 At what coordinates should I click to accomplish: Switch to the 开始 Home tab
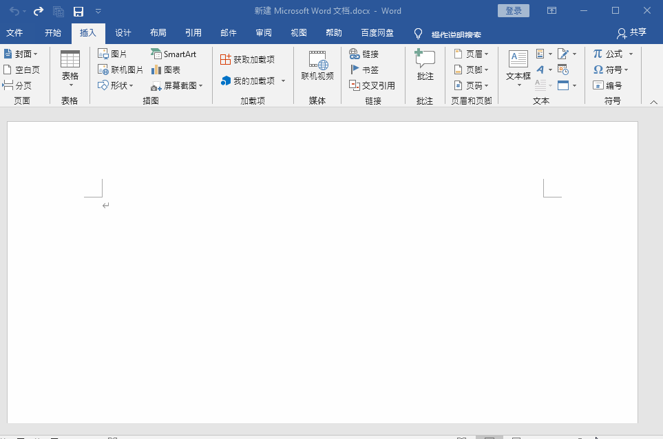click(x=53, y=33)
